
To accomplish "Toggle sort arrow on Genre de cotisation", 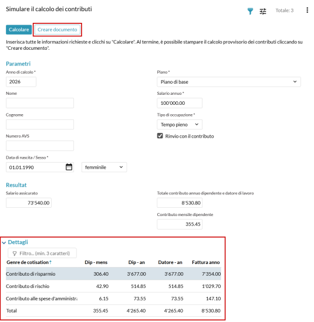I will click(x=50, y=262).
